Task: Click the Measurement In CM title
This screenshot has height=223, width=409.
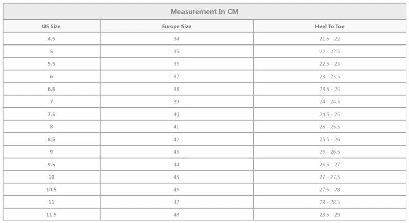Action: click(204, 12)
